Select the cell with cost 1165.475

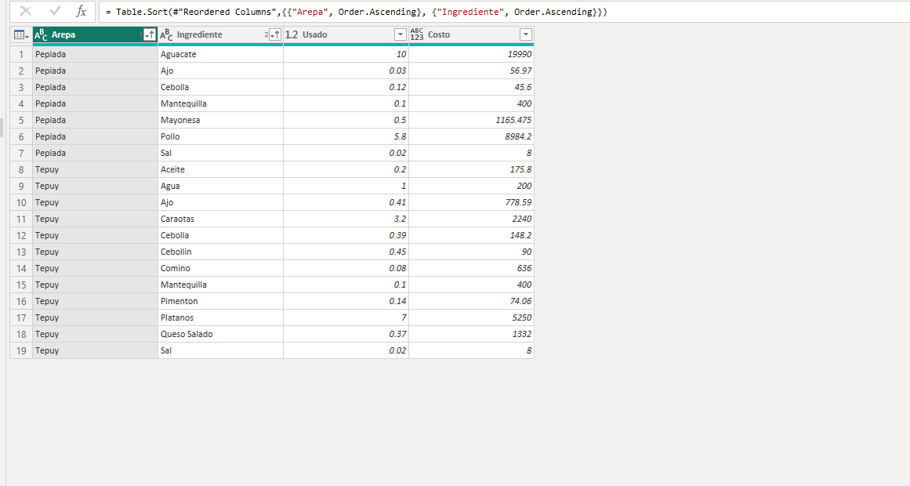click(471, 120)
